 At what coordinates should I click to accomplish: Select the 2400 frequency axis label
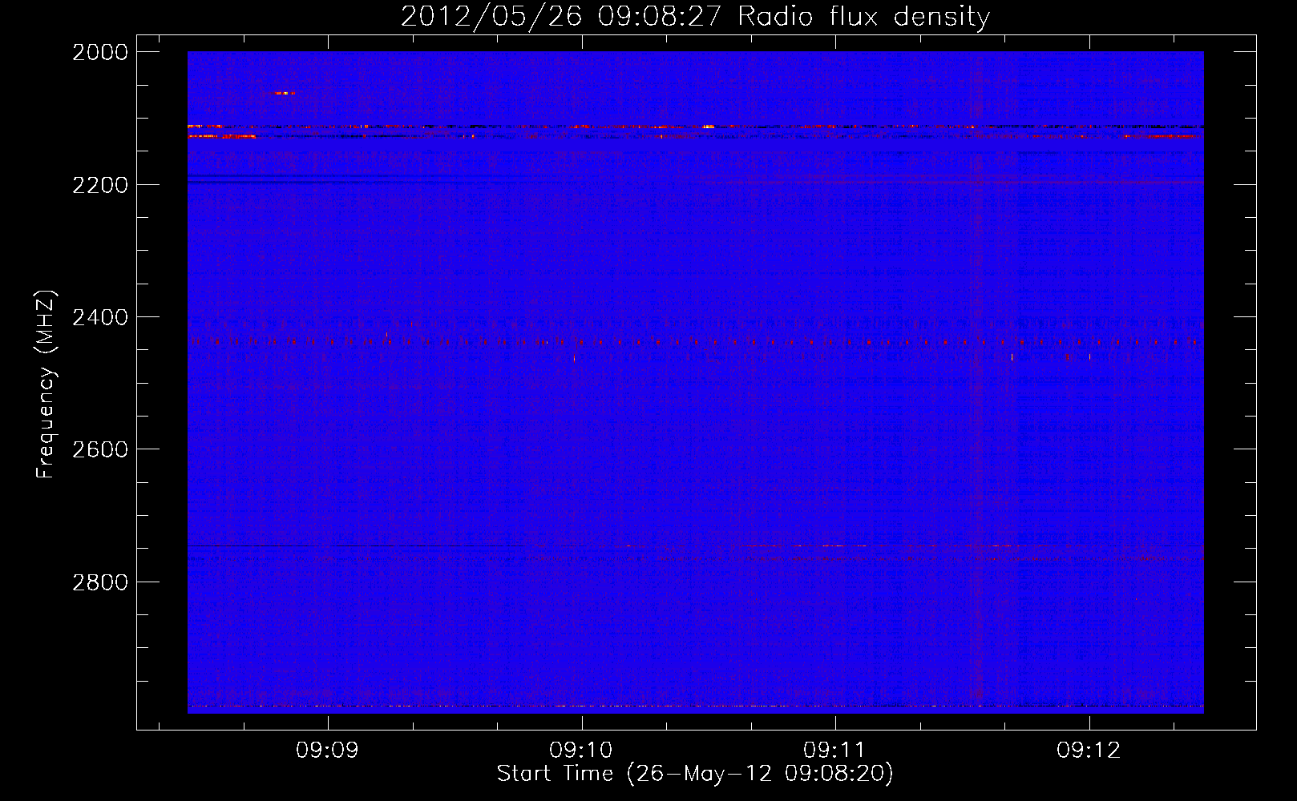[x=100, y=317]
